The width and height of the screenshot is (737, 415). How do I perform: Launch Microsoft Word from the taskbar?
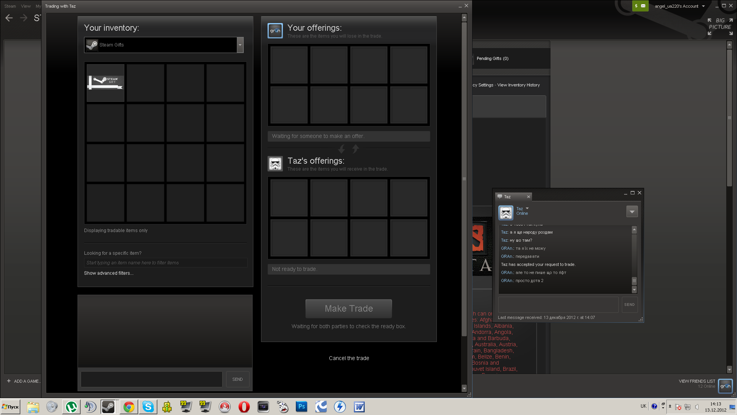tap(359, 407)
